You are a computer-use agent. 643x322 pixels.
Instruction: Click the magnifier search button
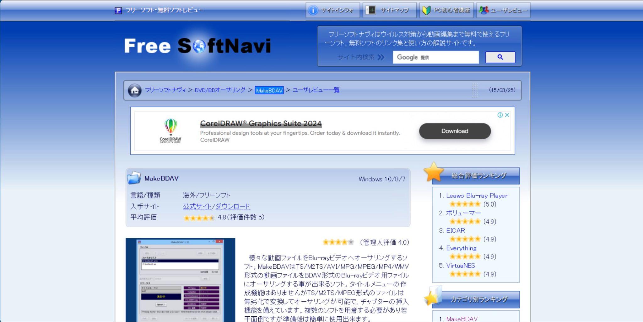(500, 57)
